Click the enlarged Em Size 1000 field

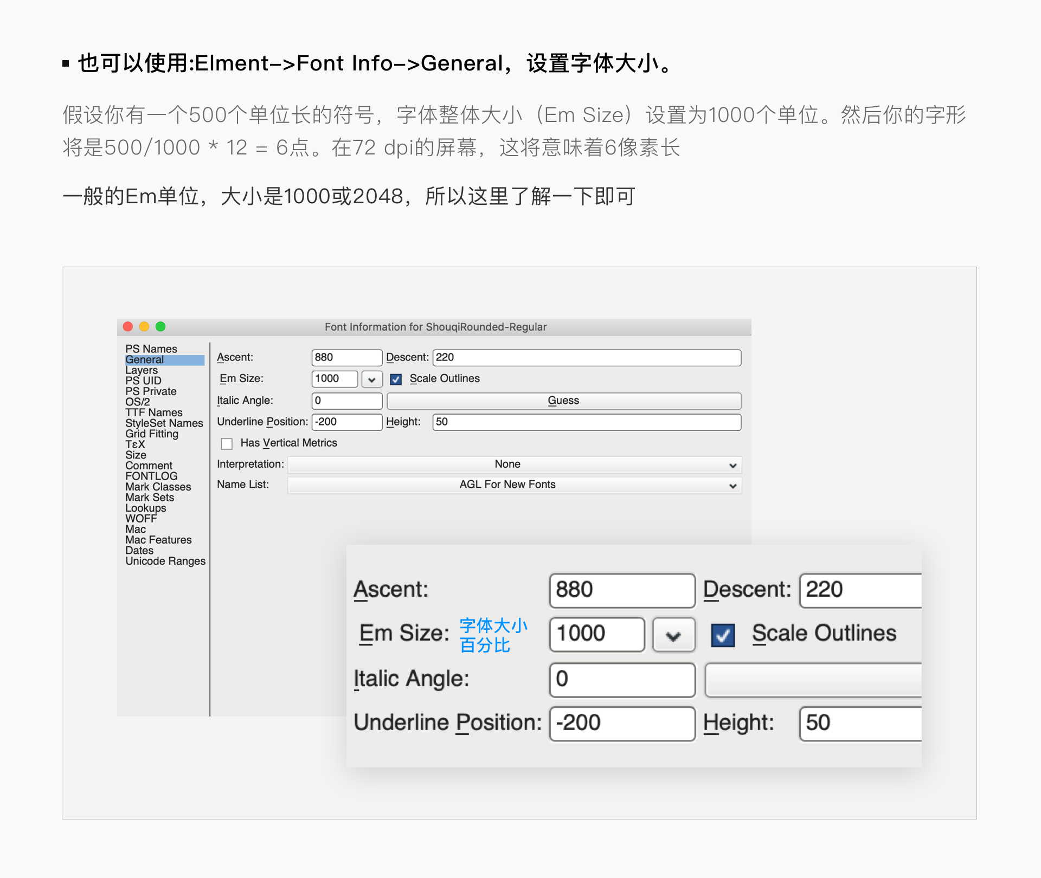coord(597,634)
